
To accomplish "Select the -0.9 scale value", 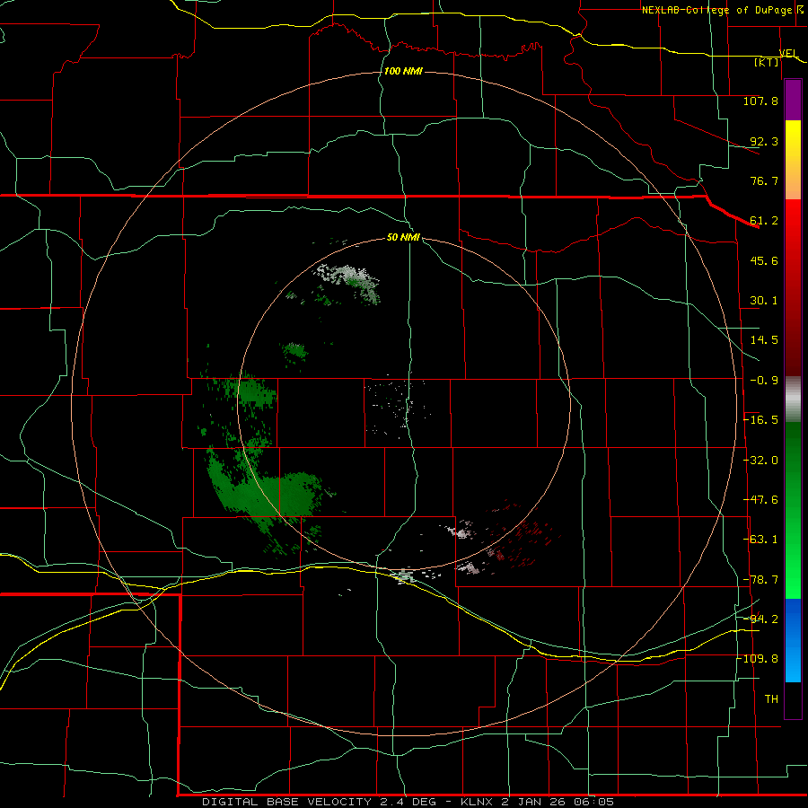I will tap(764, 381).
